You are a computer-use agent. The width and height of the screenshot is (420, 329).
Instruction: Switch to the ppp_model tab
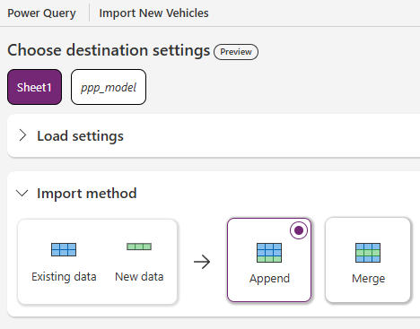pos(109,87)
